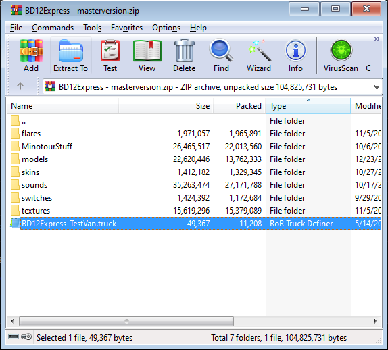Open the Commands menu
388x350 pixels.
point(53,28)
